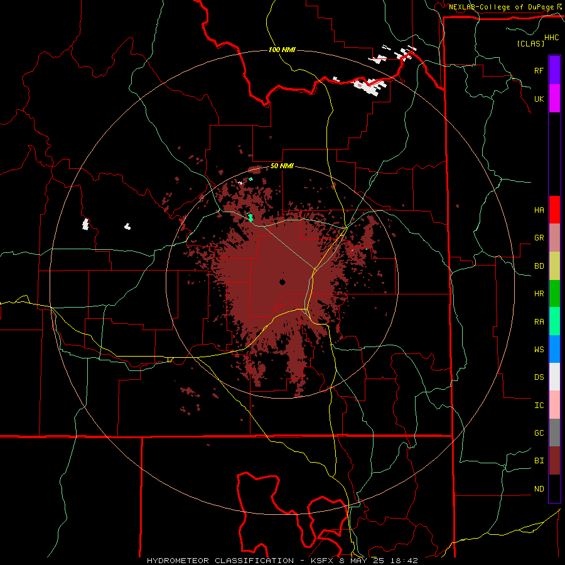Click the UK legend label
565x565 pixels.
[539, 99]
